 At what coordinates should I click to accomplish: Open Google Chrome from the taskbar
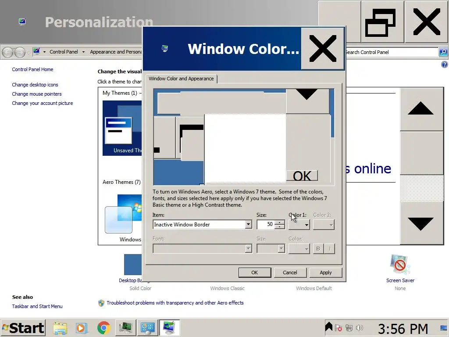pos(103,328)
